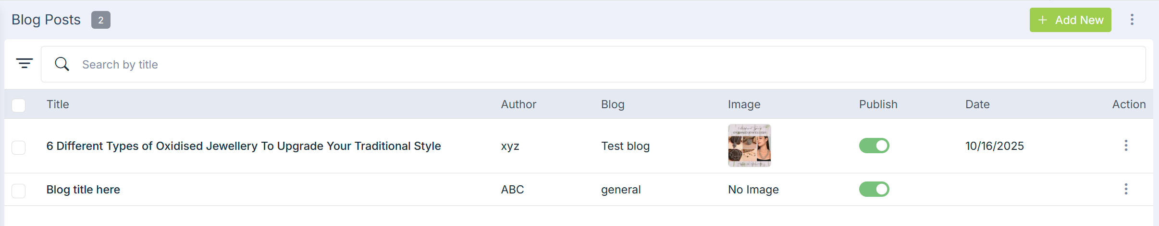This screenshot has height=226, width=1159.
Task: Click the magnifier search icon
Action: 62,64
